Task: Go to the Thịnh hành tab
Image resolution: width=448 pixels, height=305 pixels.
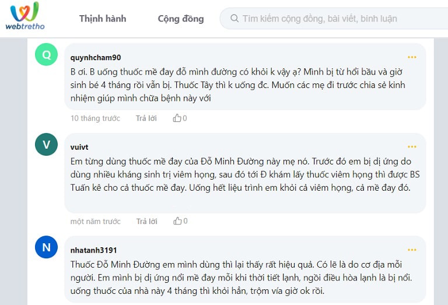Action: [x=103, y=19]
